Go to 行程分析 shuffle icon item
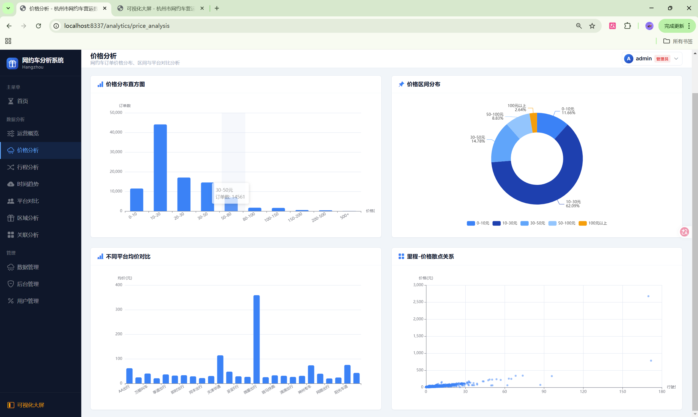Screen dimensions: 698x417 pos(28,167)
